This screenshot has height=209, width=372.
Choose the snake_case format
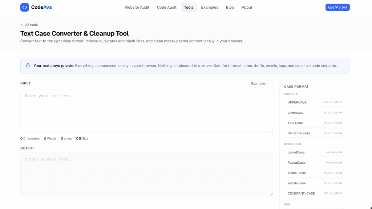tap(315, 173)
